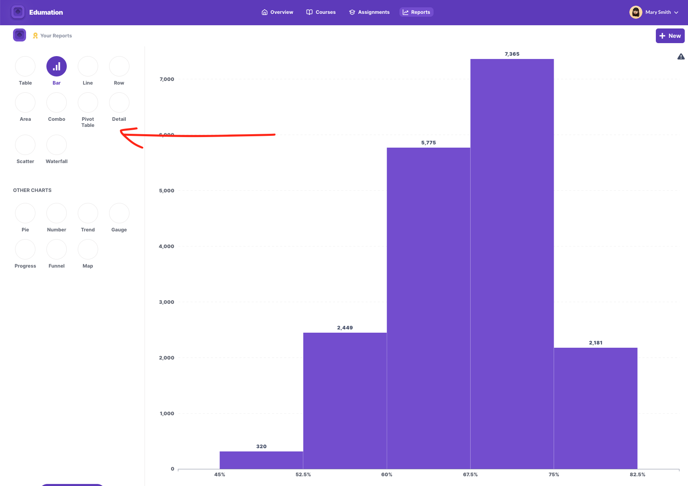Switch to the Assignments tab
Viewport: 688px width, 486px height.
369,12
